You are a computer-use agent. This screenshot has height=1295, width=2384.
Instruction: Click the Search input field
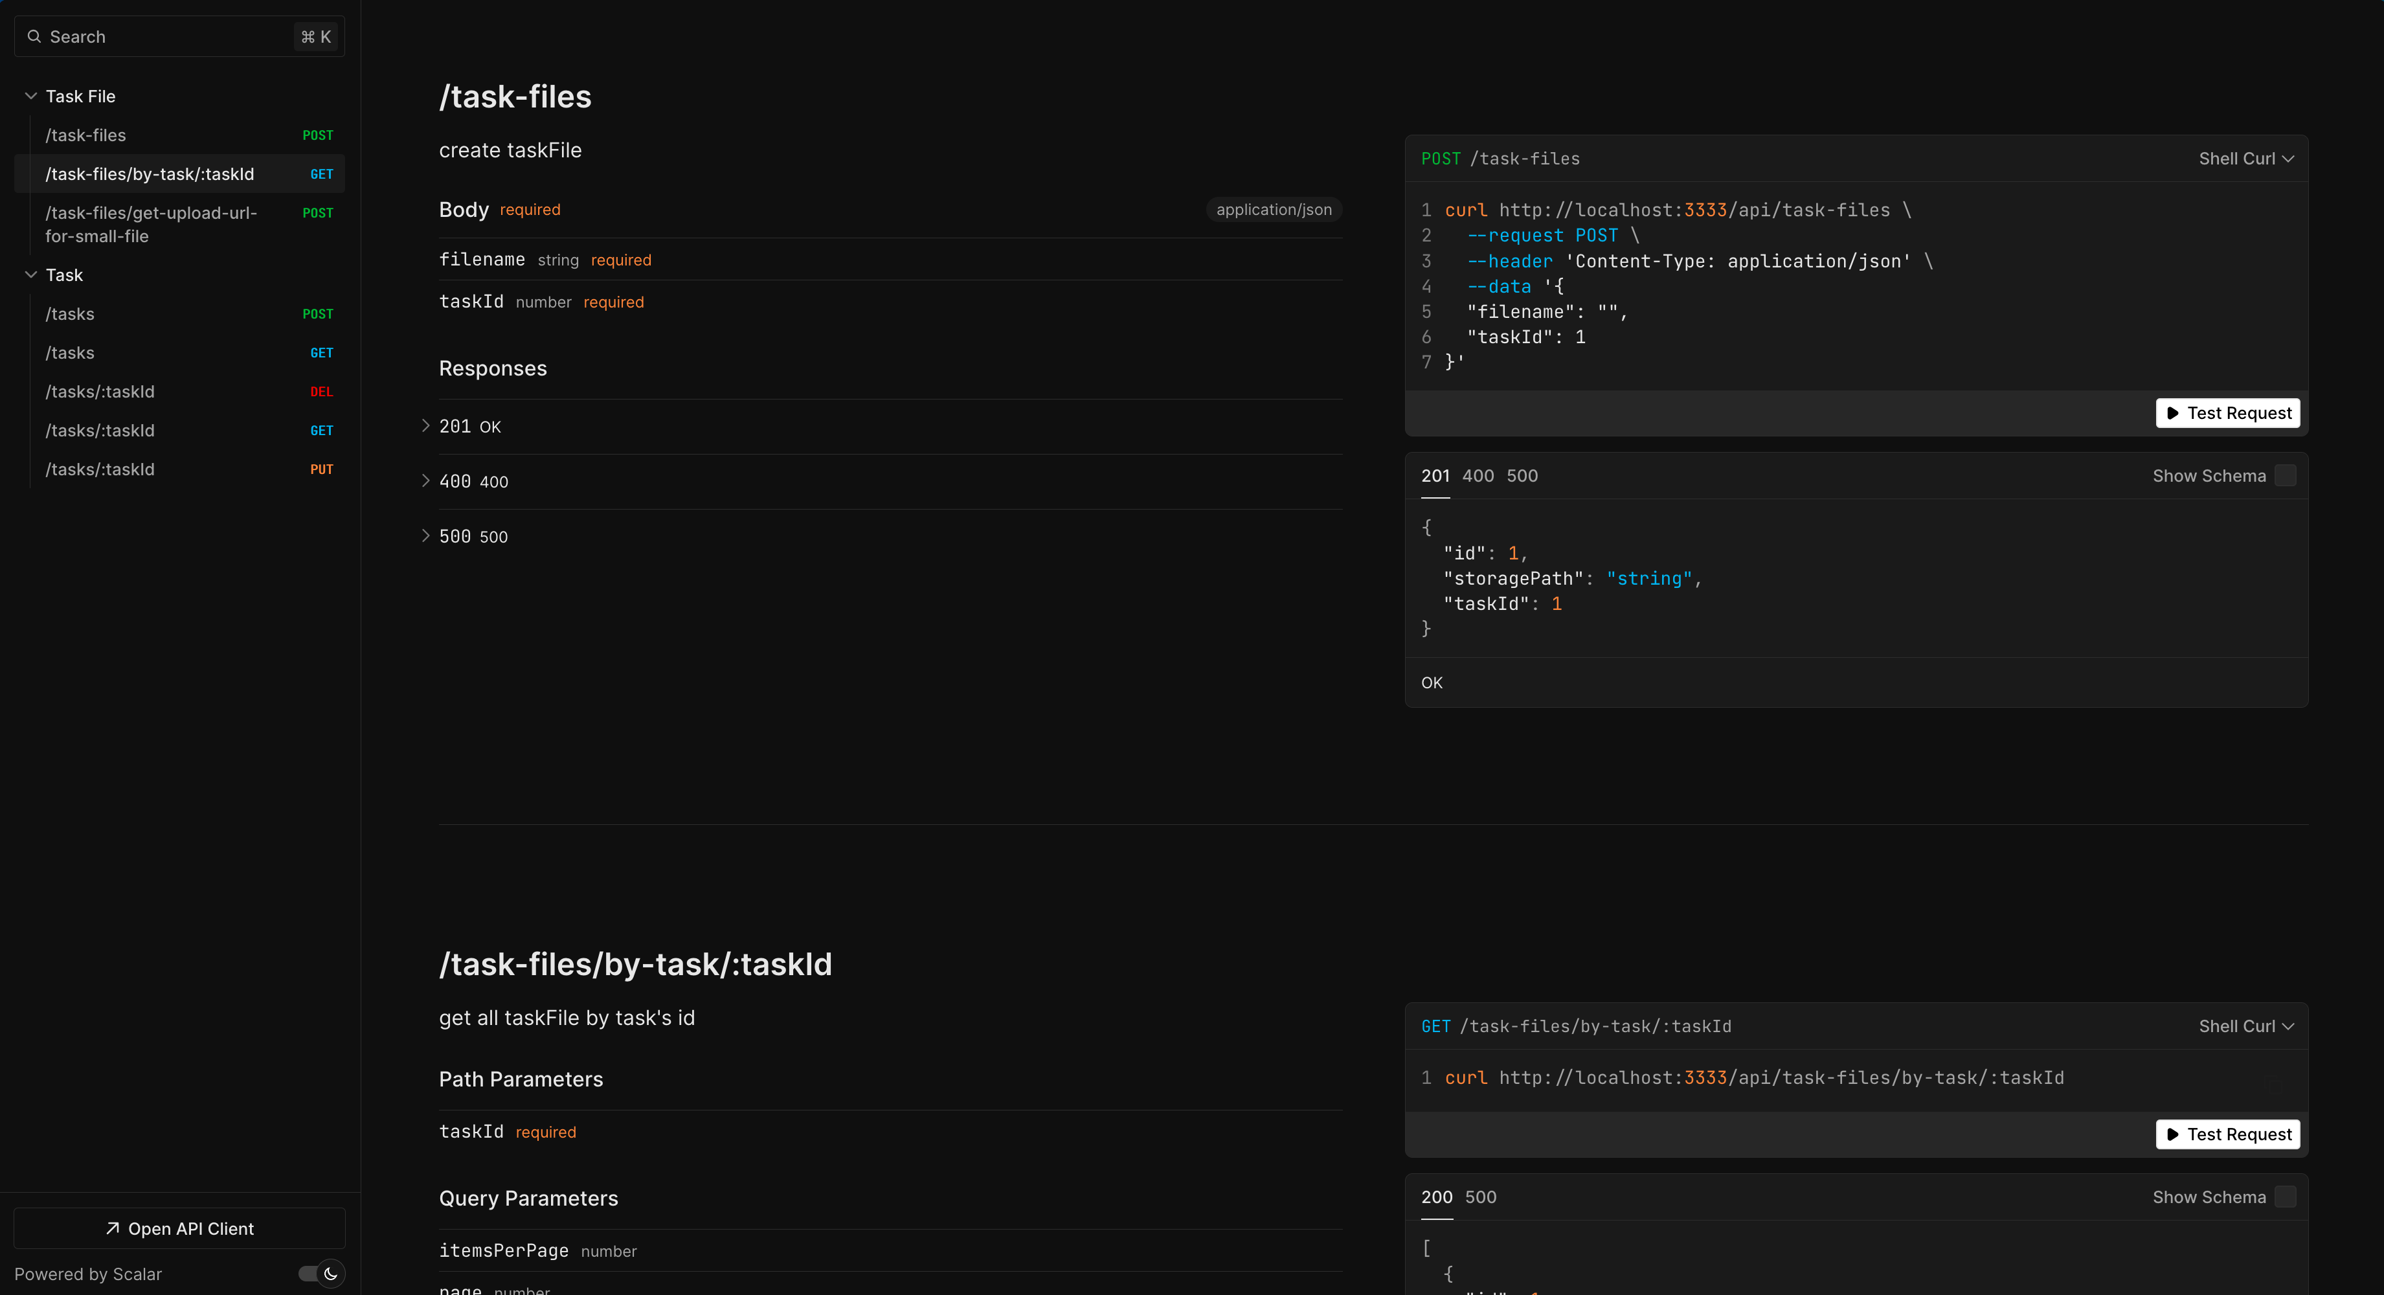point(166,37)
